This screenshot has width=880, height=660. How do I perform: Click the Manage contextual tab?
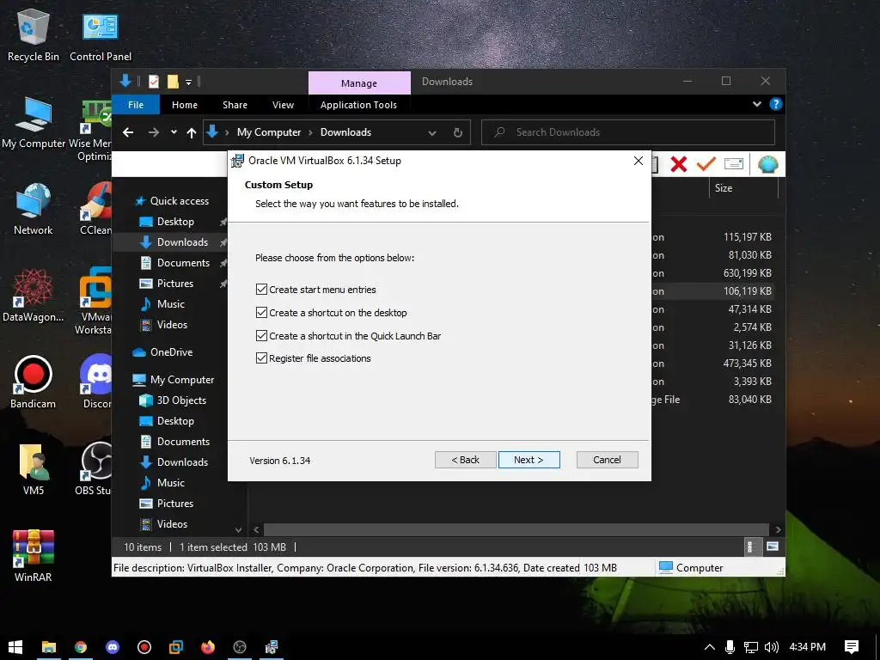359,83
